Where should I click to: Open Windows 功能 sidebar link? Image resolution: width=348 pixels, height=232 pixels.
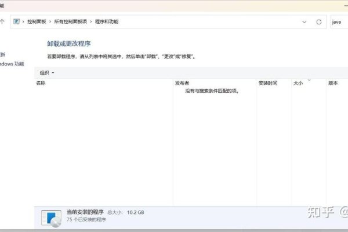coord(12,64)
